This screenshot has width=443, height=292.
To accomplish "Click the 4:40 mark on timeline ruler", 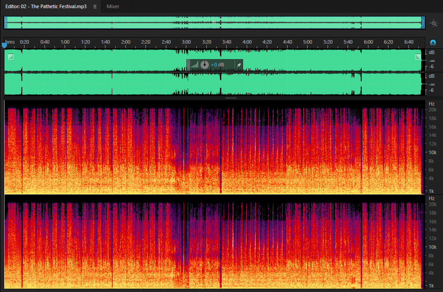I will pyautogui.click(x=287, y=42).
